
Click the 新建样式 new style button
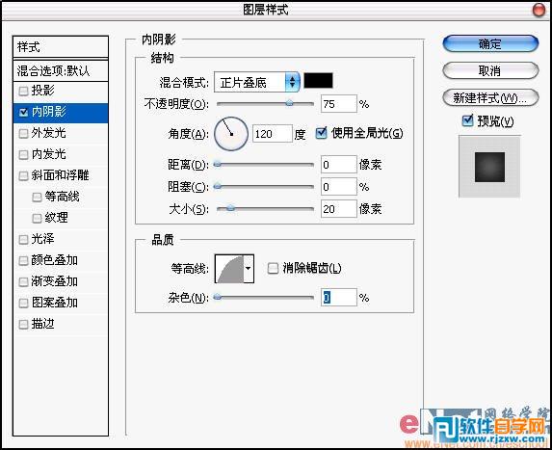(x=490, y=98)
